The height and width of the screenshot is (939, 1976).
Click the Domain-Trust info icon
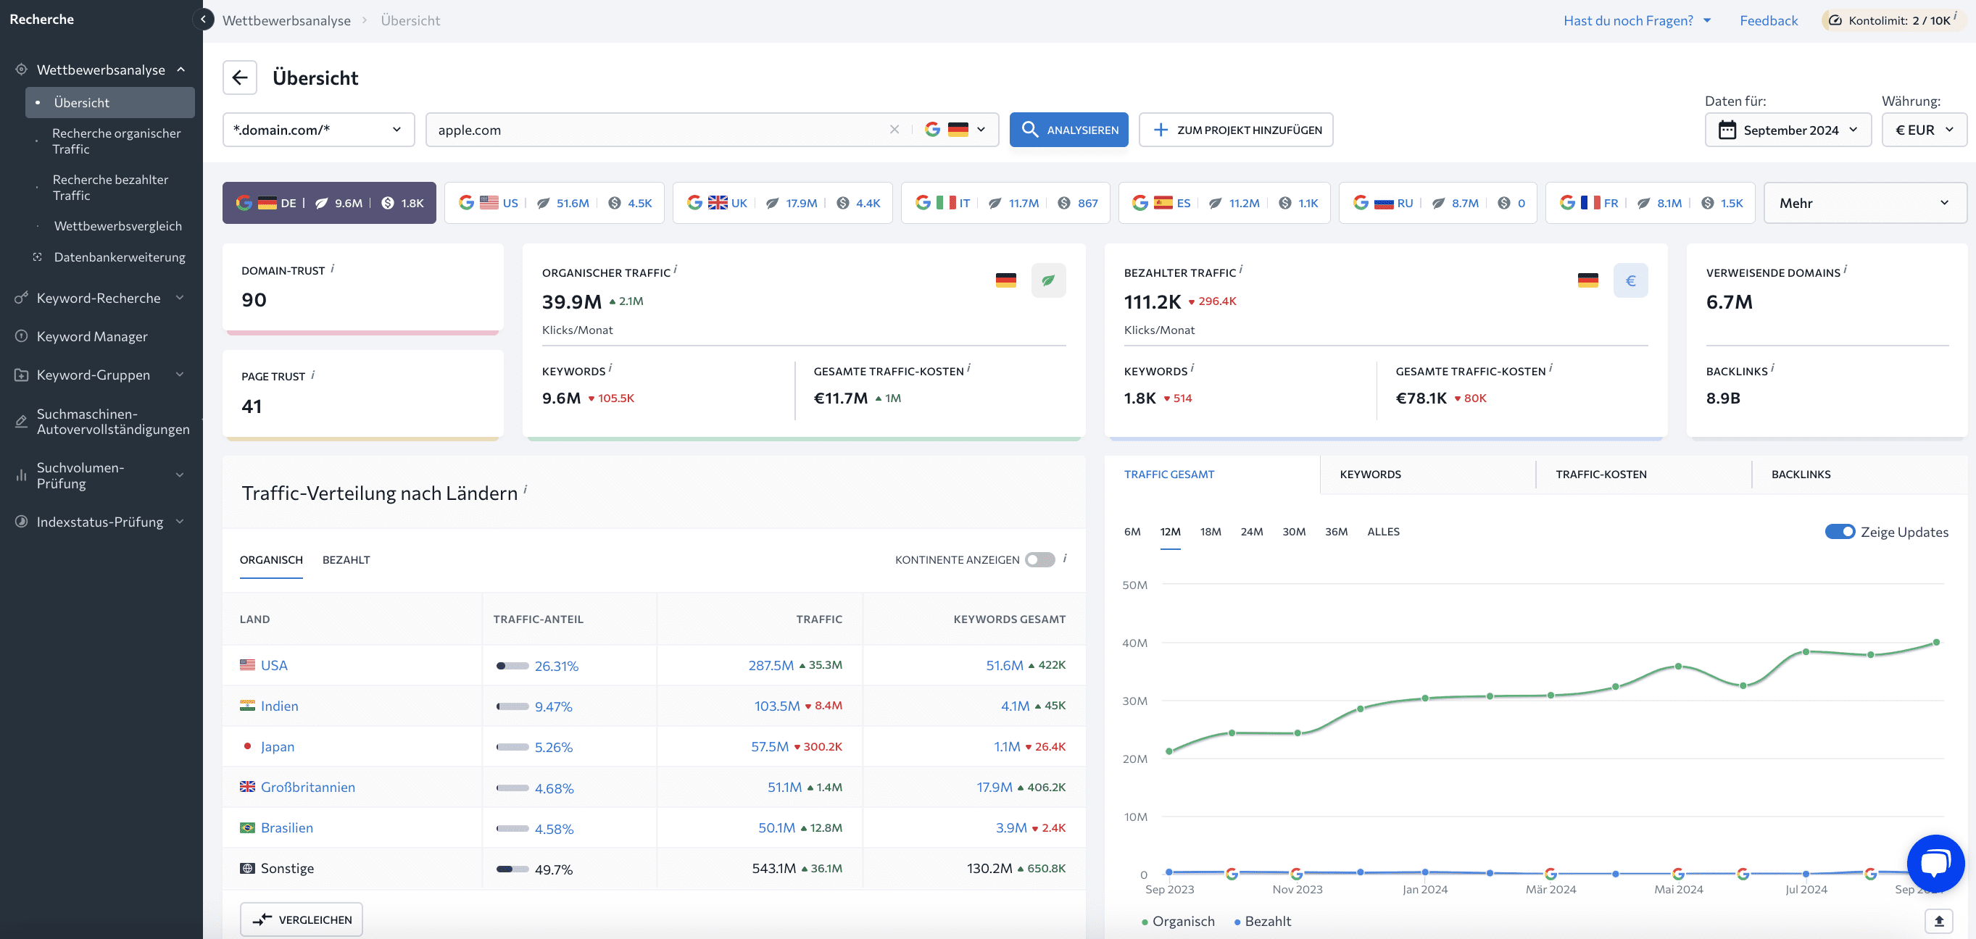point(332,268)
